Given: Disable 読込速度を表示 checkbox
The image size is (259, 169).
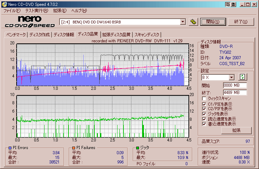Looking at the screenshot, I should pyautogui.click(x=204, y=119).
